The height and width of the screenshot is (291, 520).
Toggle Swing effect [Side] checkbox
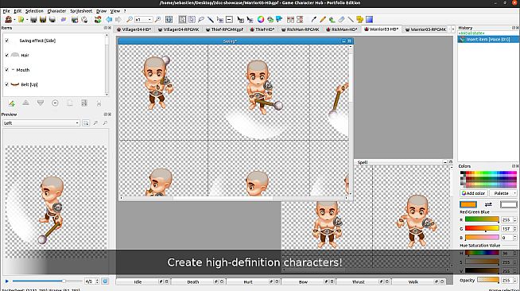tap(6, 41)
